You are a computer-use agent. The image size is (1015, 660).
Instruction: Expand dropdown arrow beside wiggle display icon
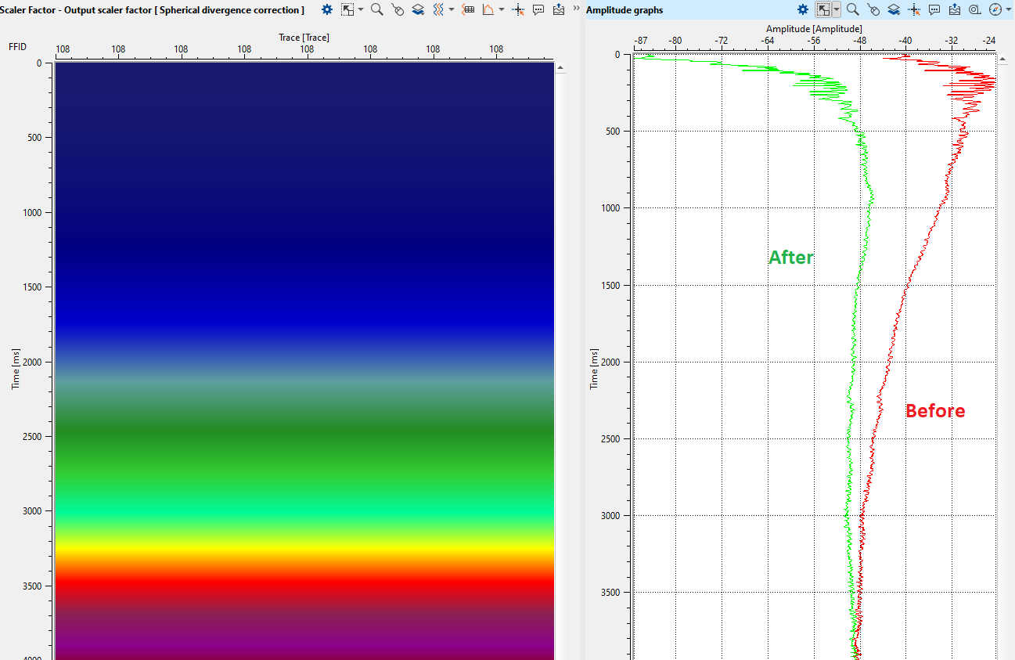452,9
